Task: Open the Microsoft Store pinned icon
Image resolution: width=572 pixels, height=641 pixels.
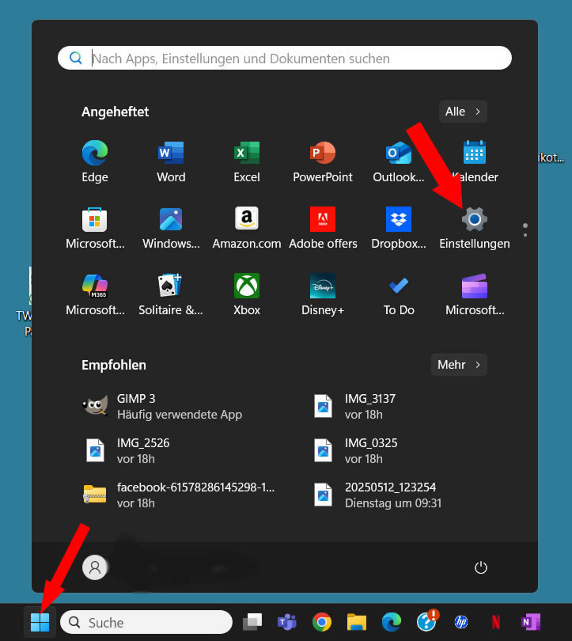Action: tap(95, 228)
